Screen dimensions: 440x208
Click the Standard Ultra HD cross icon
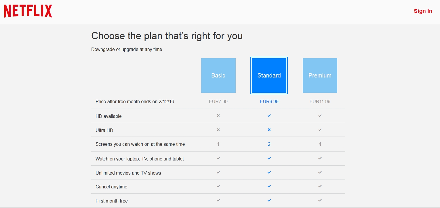pos(269,130)
